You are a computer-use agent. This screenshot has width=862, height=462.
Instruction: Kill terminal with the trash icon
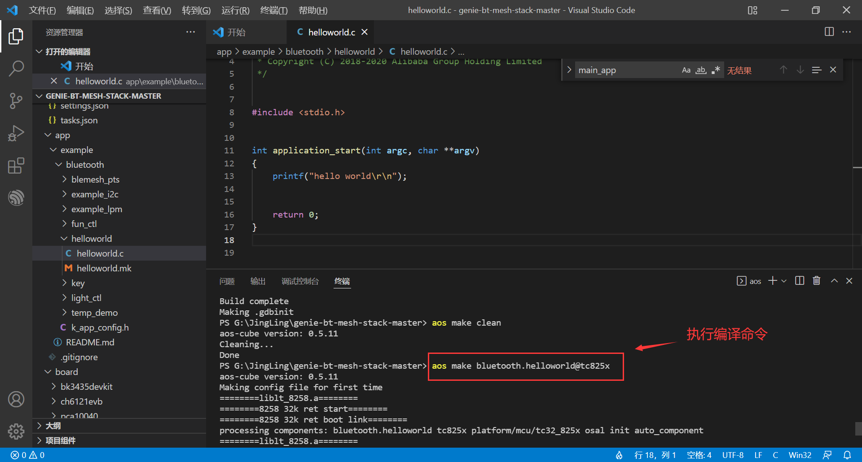[x=816, y=281]
